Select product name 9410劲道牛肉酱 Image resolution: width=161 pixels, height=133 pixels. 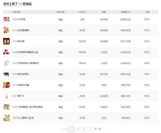[21, 85]
